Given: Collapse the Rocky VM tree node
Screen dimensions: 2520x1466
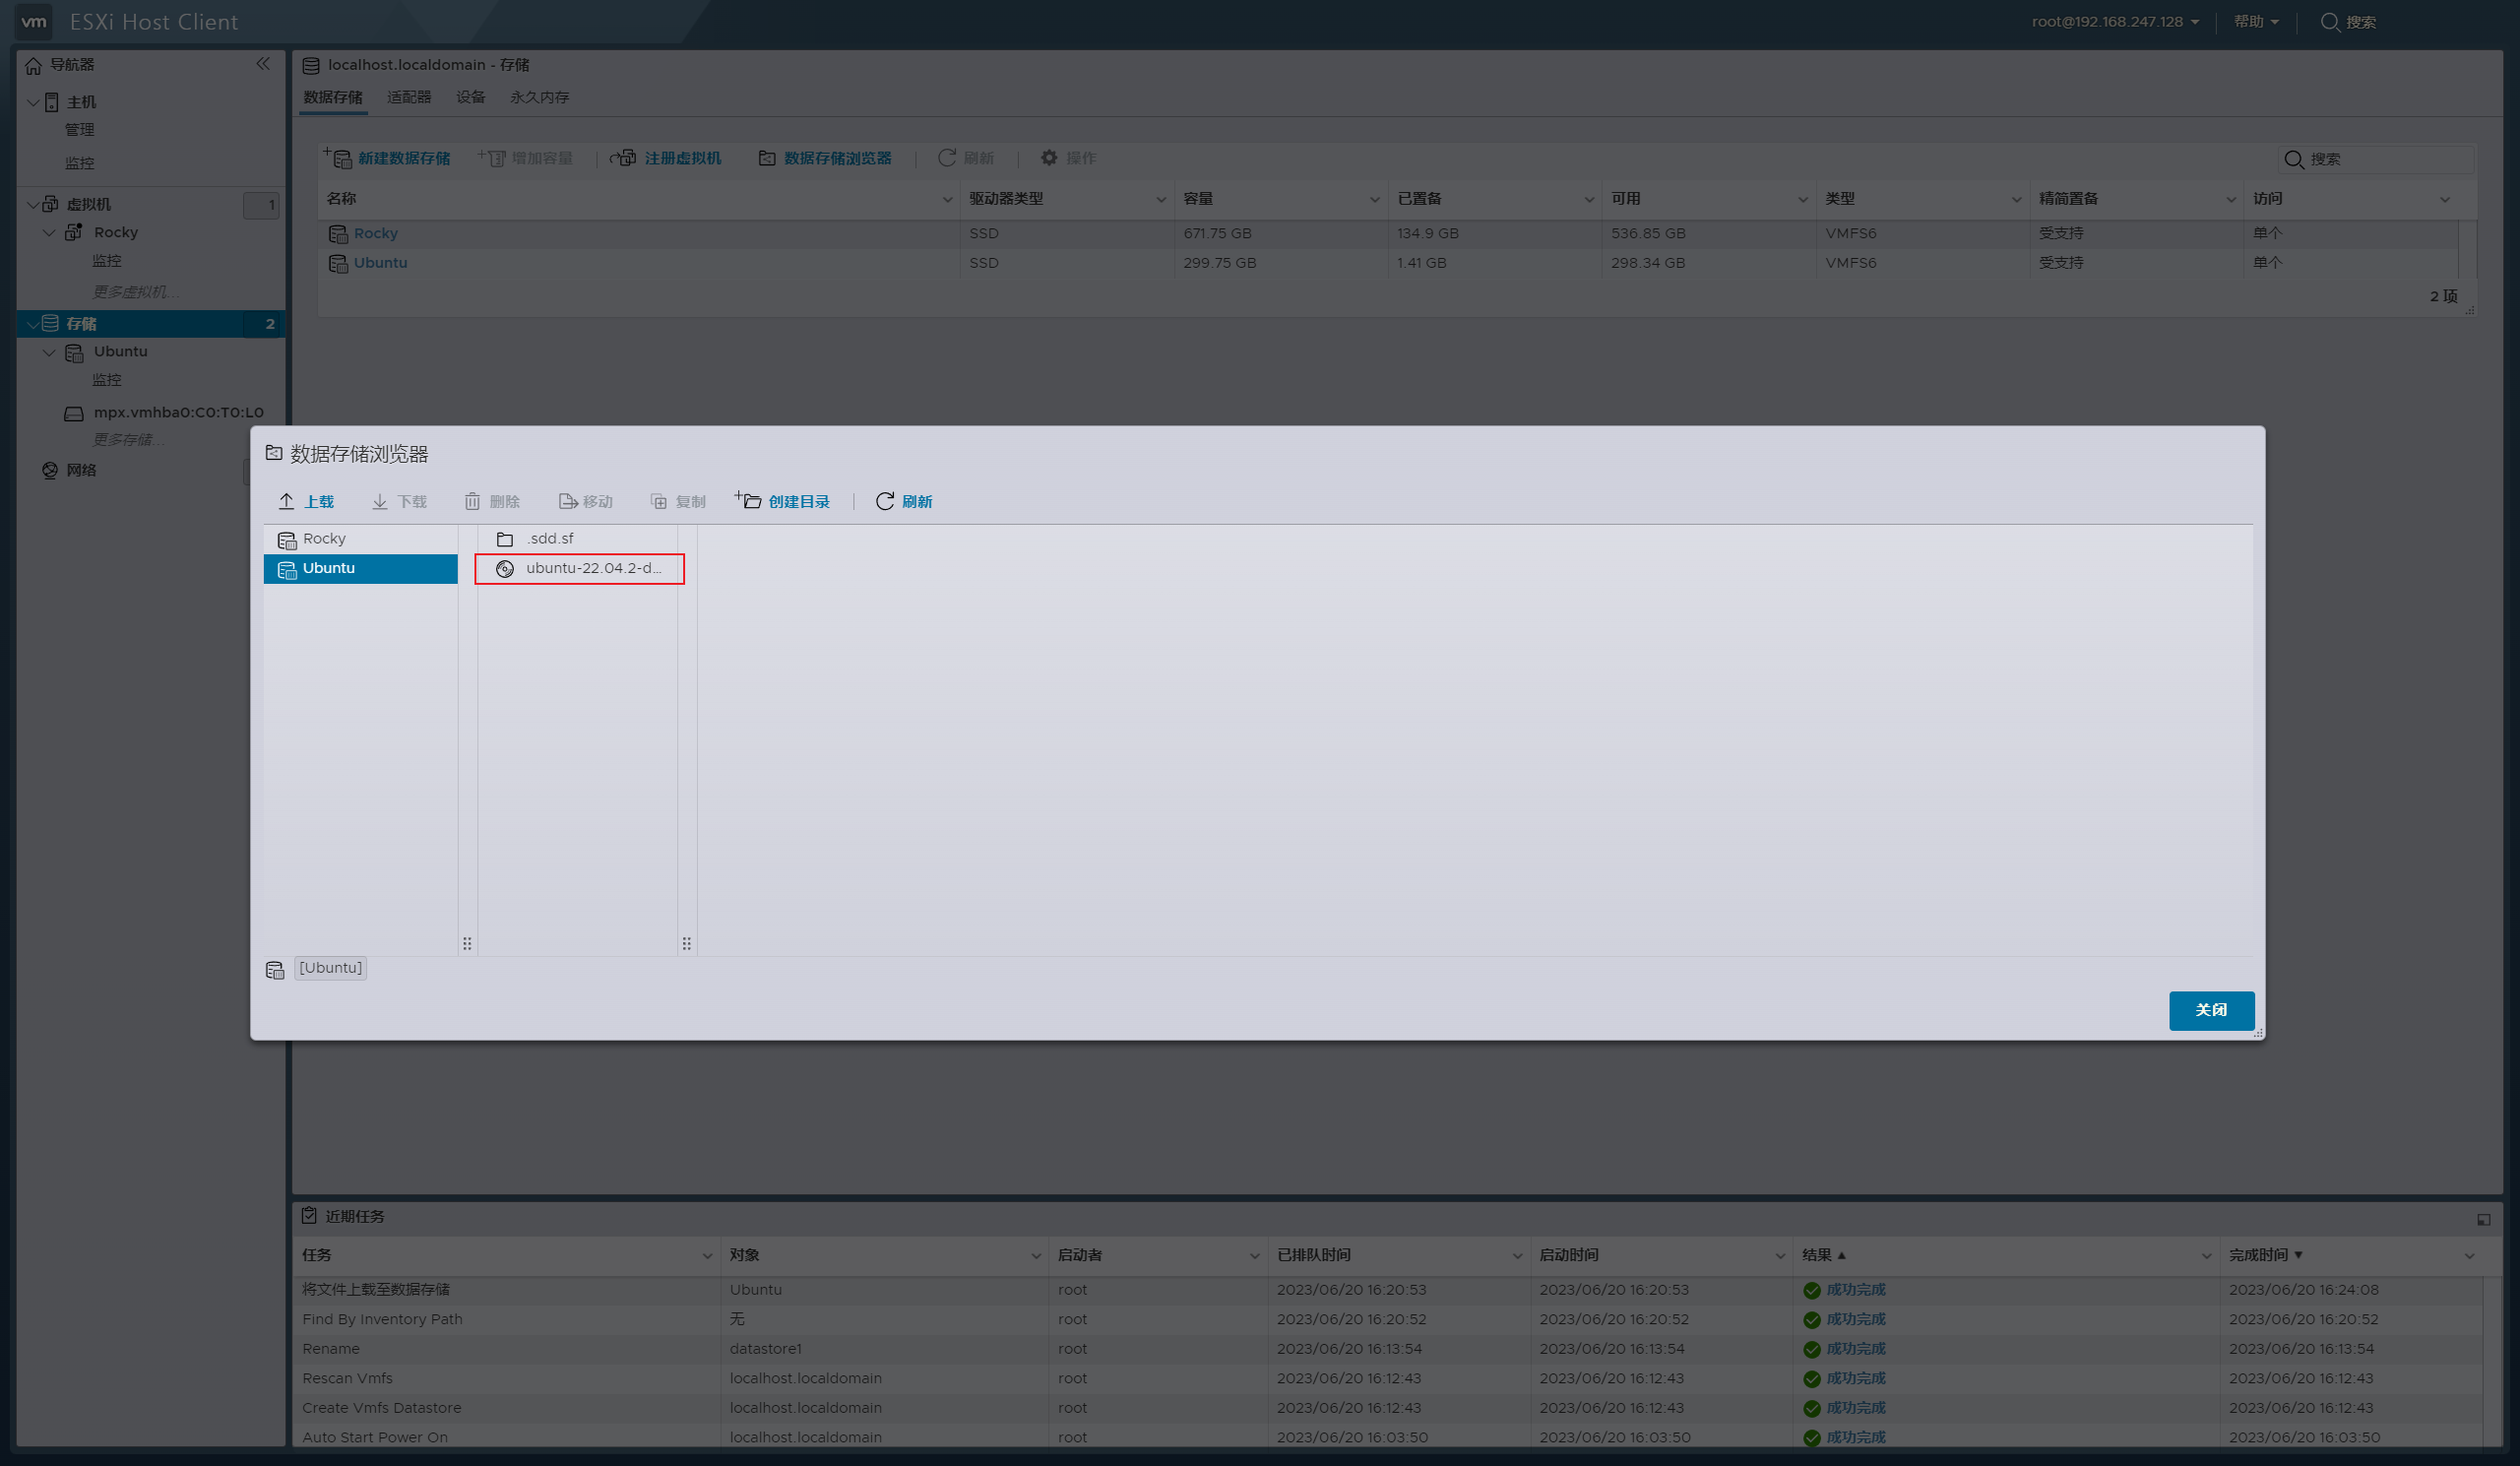Looking at the screenshot, I should (x=49, y=232).
